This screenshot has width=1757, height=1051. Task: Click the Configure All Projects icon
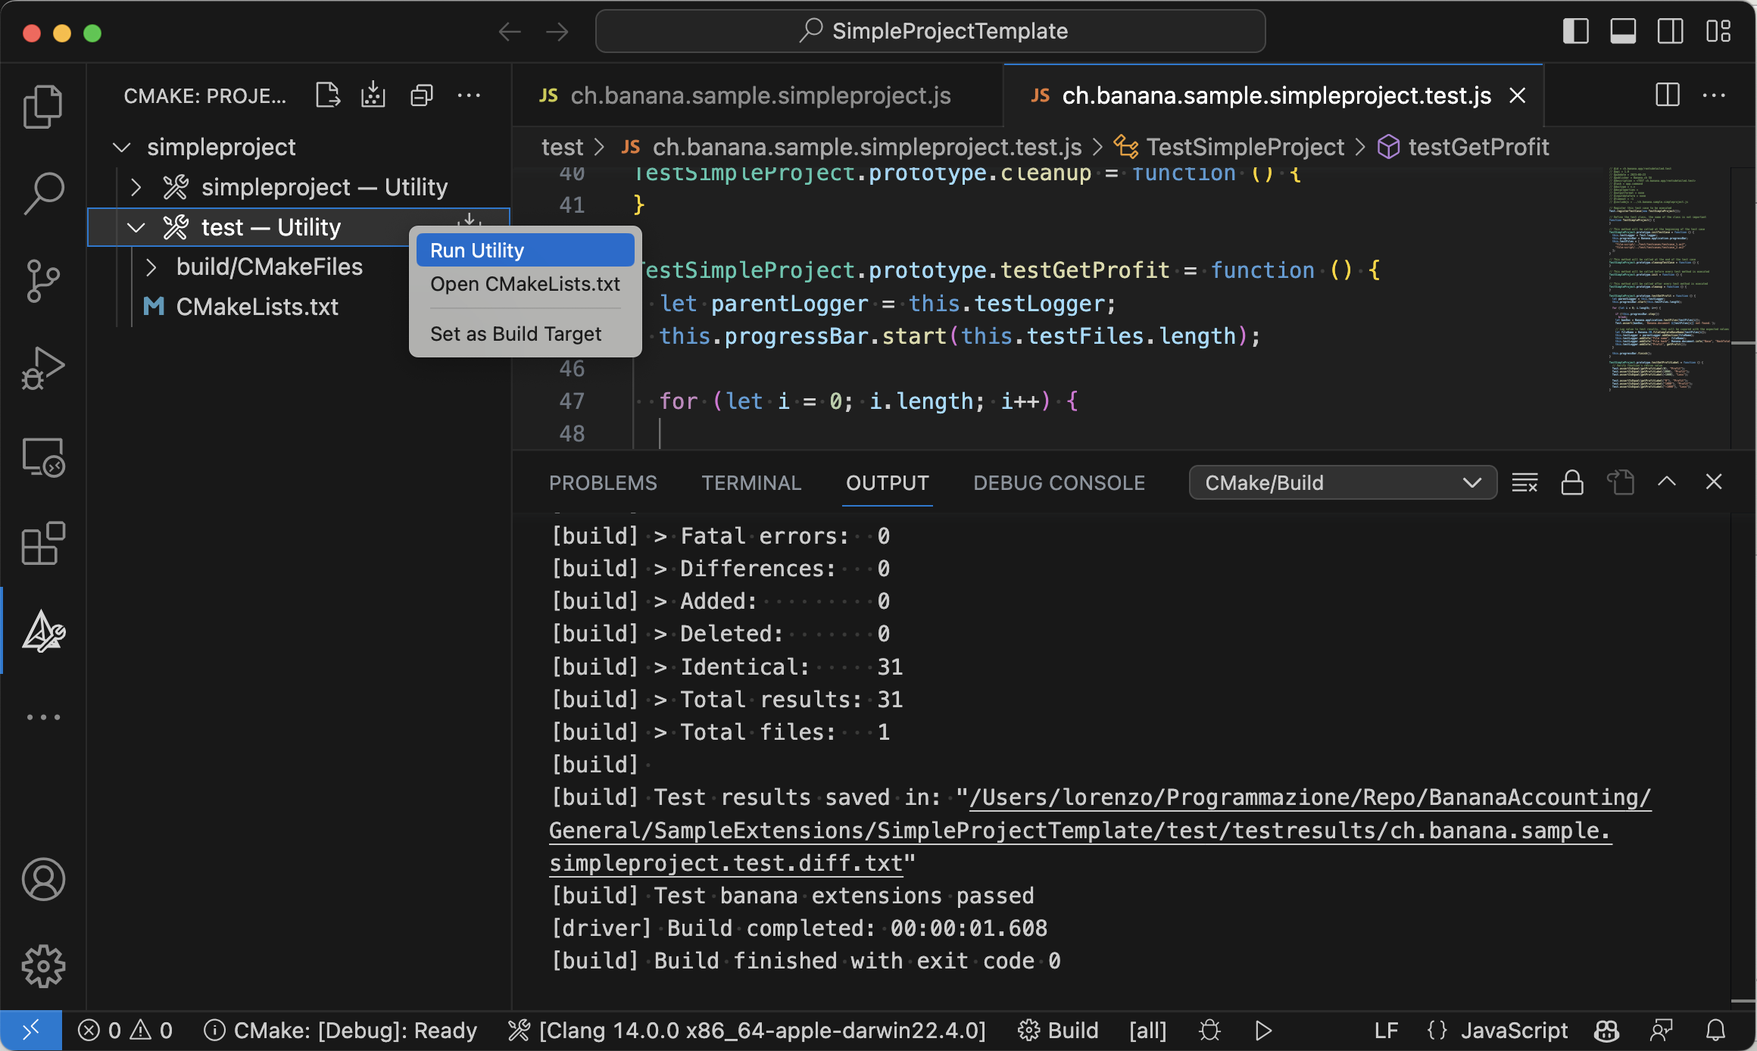pos(328,95)
